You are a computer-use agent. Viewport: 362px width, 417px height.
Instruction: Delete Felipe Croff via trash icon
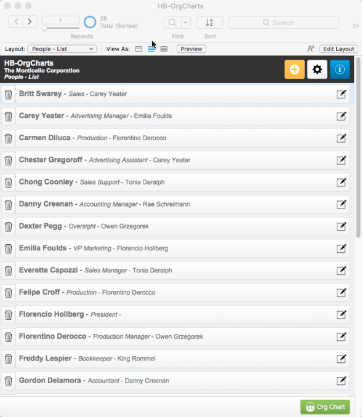coord(8,293)
